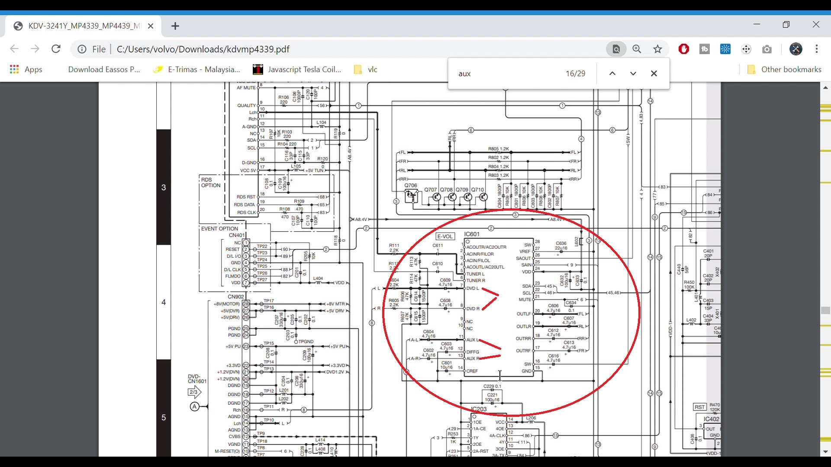
Task: Close the KDV-3241Y PDF tab
Action: 151,26
